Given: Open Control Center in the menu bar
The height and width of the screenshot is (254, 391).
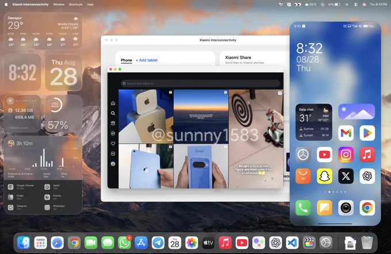Looking at the screenshot, I should (356, 4).
